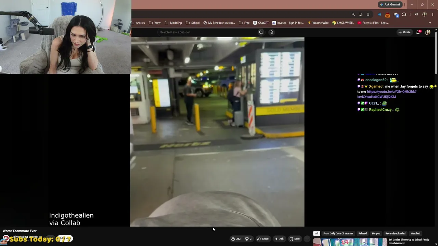This screenshot has width=438, height=246.
Task: Select the All filter chip
Action: [x=317, y=234]
